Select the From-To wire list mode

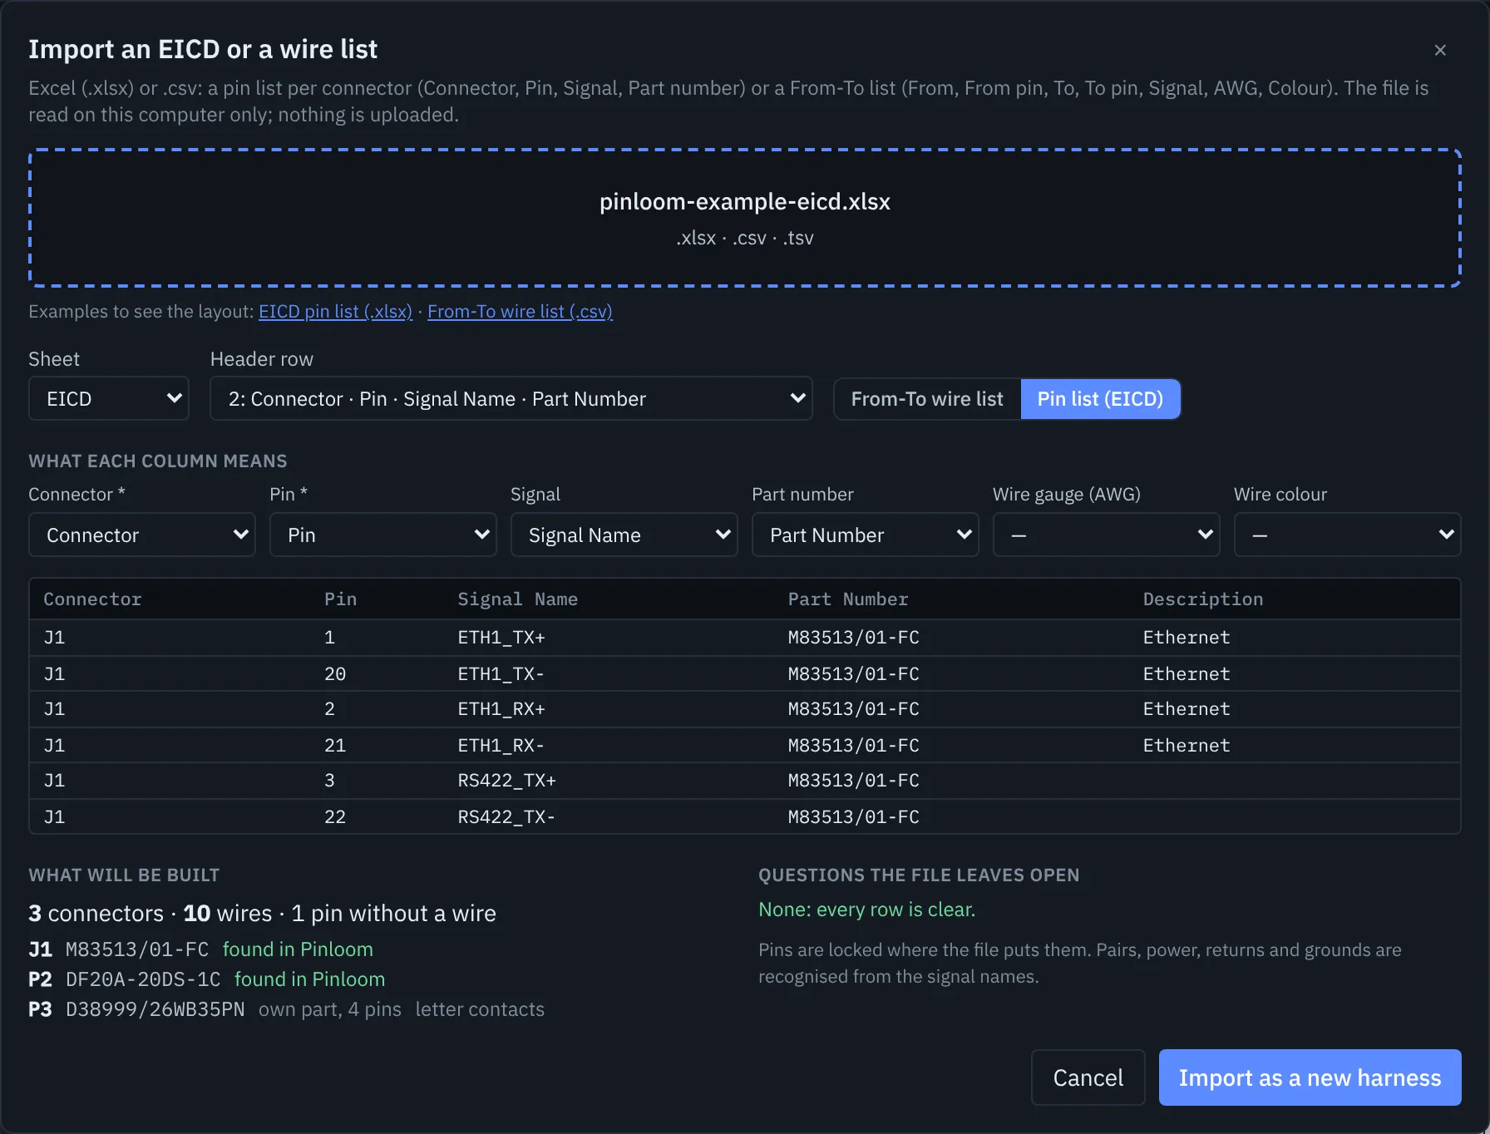tap(927, 399)
